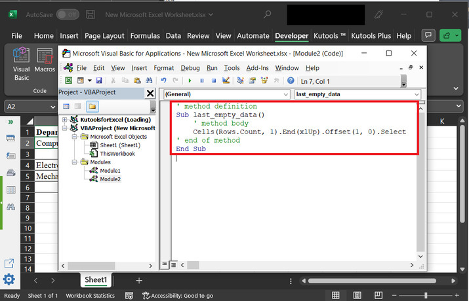Switch AutoSave toggle on
This screenshot has width=469, height=301.
(x=68, y=14)
